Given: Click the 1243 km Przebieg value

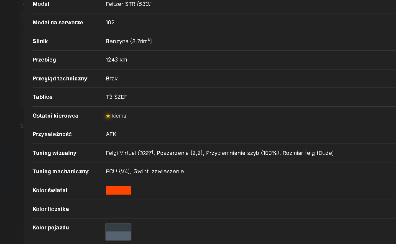Looking at the screenshot, I should 116,60.
